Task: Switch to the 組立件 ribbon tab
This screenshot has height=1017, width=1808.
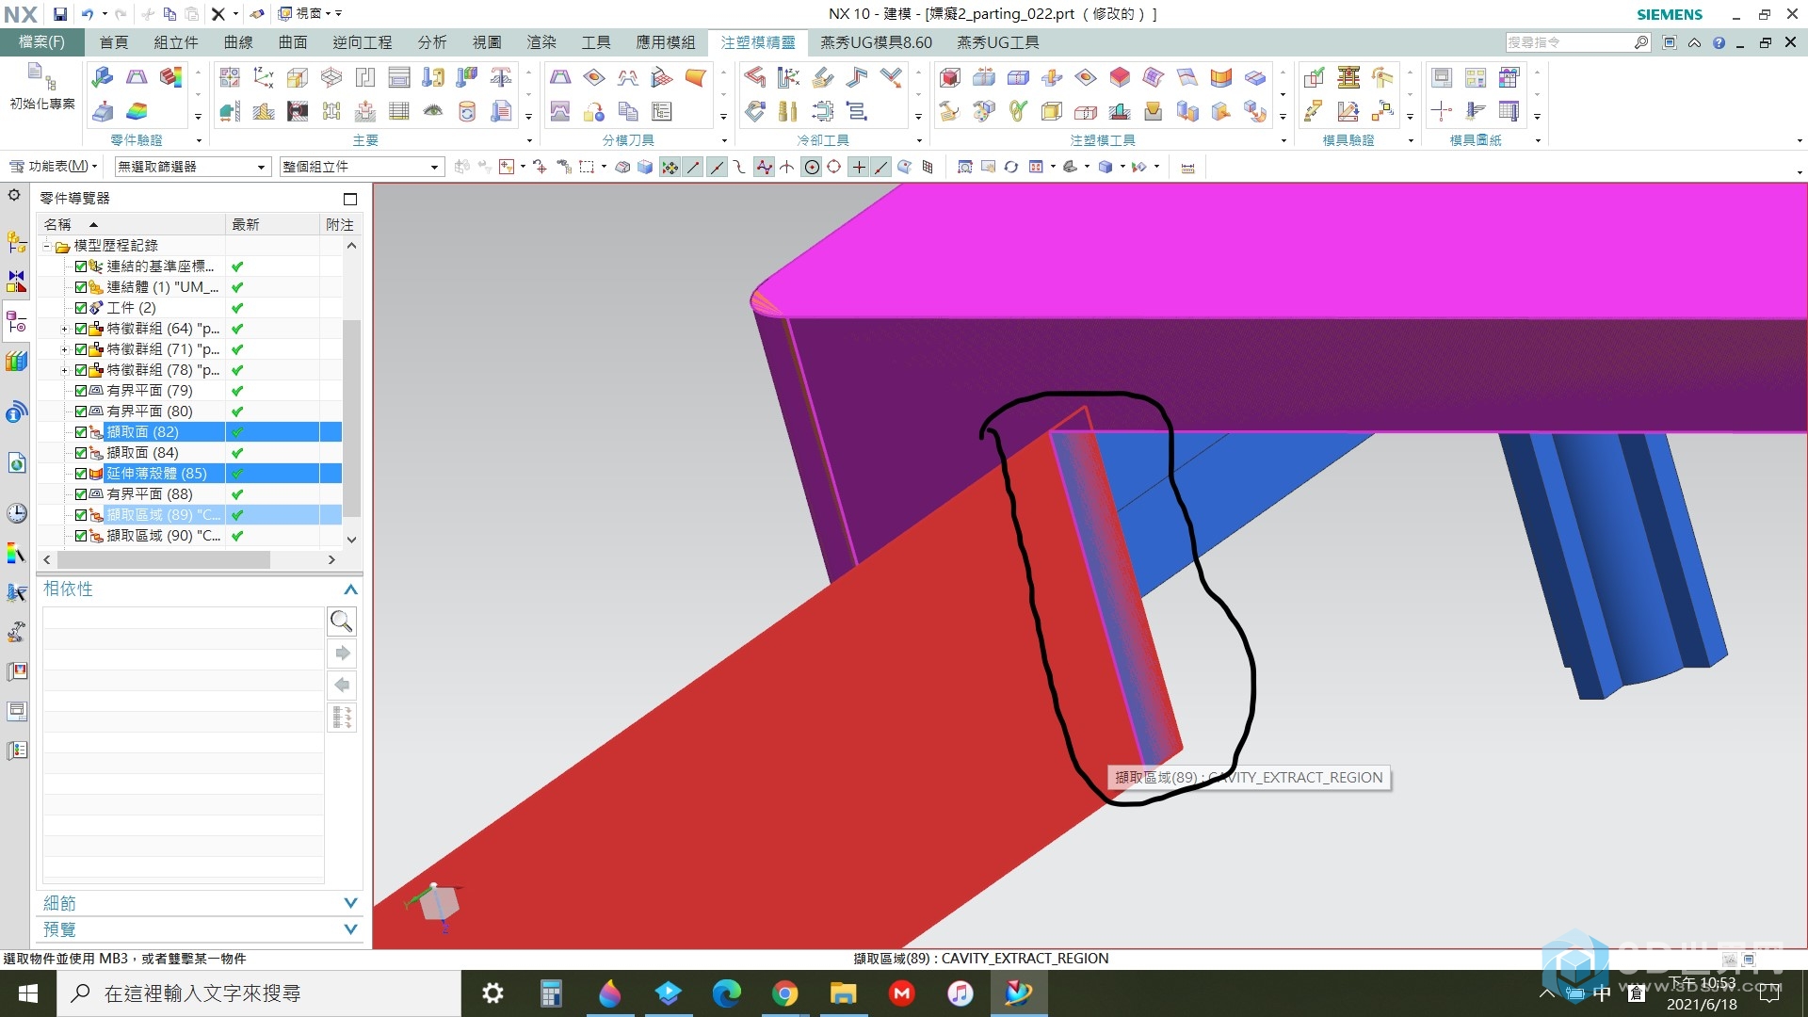Action: click(x=176, y=42)
